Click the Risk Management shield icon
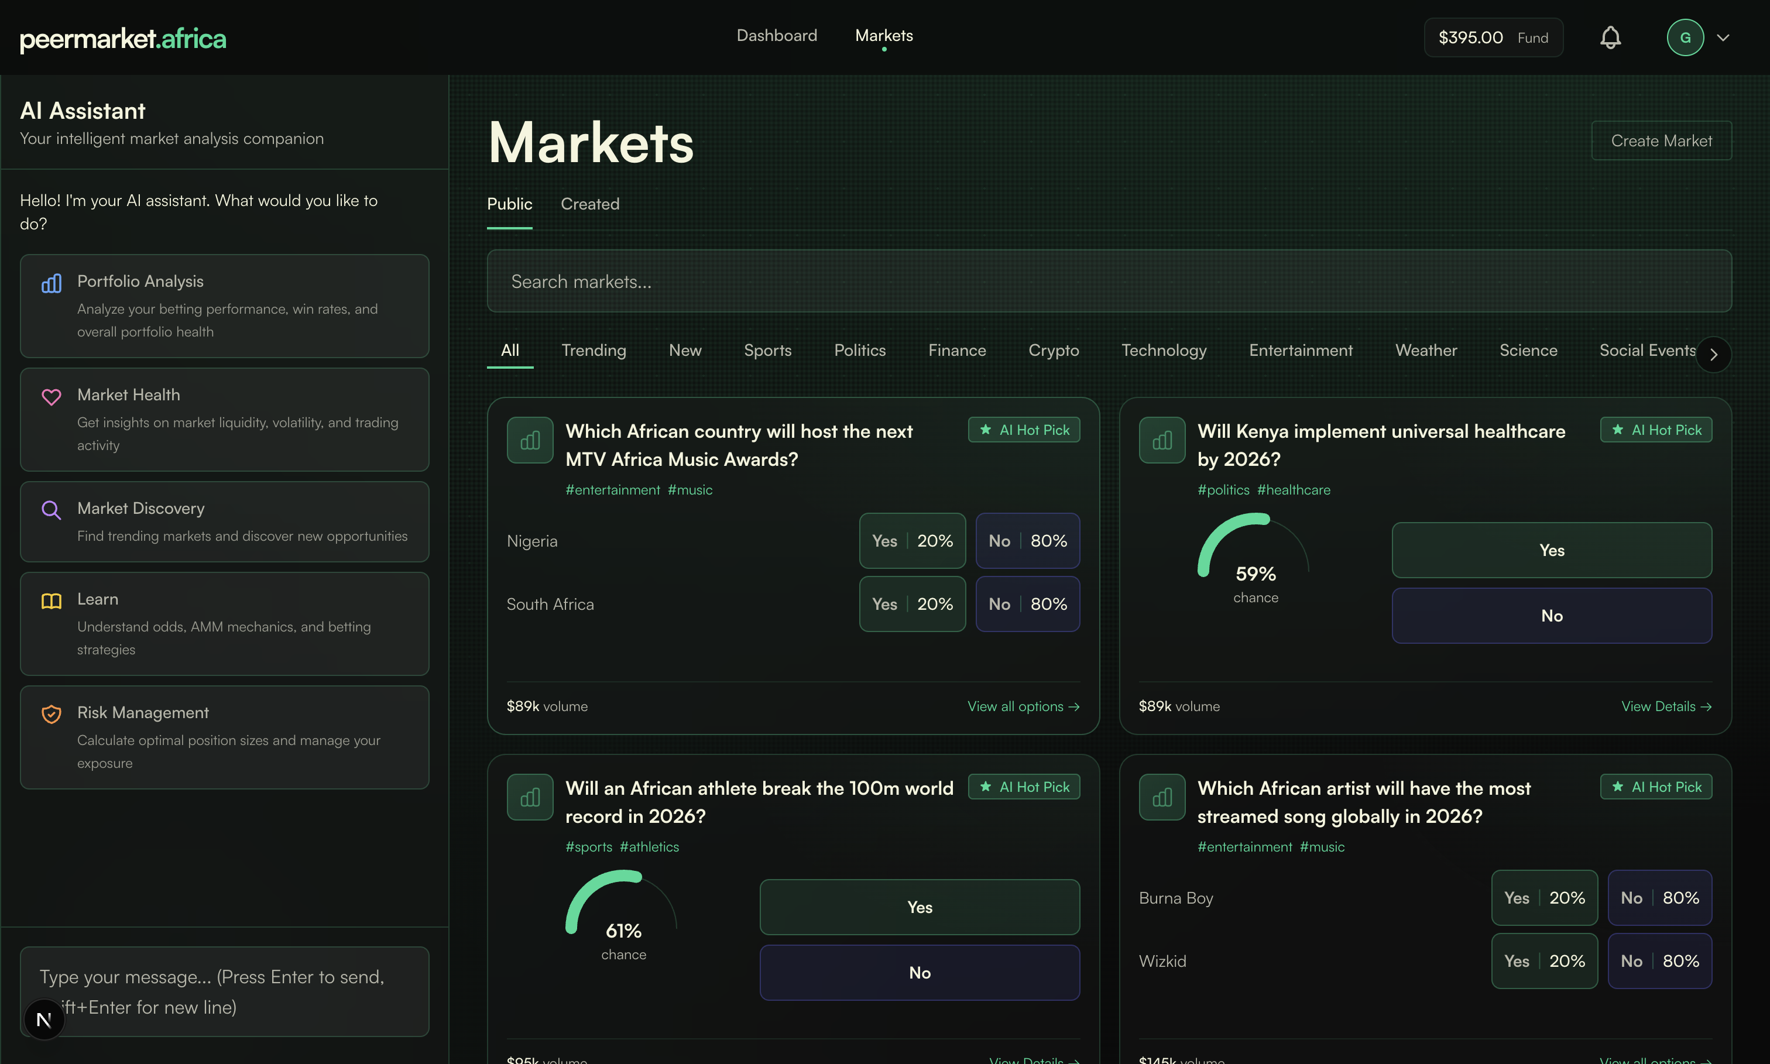Screen dimensions: 1770x1064 [51, 714]
